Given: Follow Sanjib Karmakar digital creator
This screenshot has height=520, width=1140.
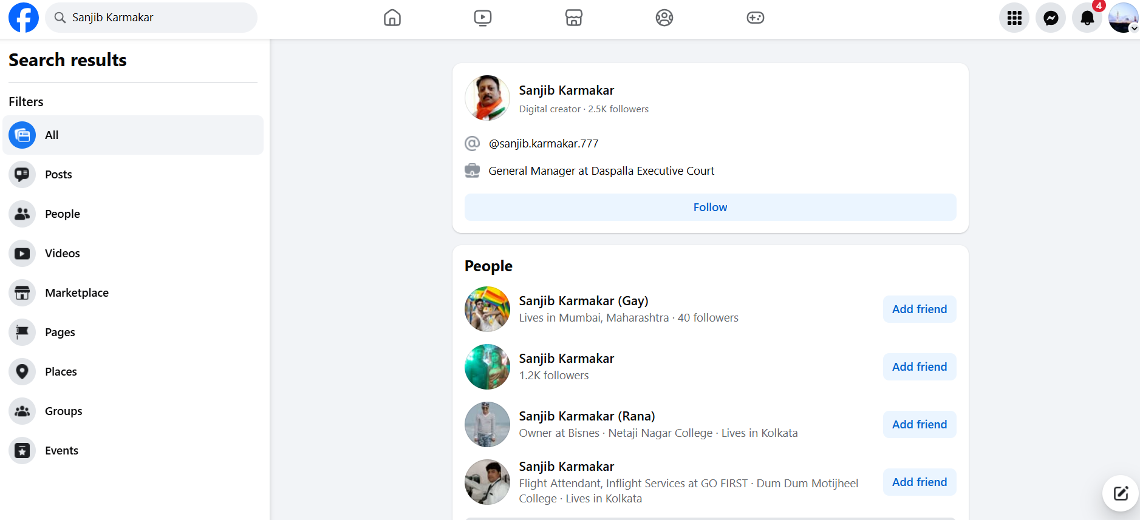Looking at the screenshot, I should point(710,208).
